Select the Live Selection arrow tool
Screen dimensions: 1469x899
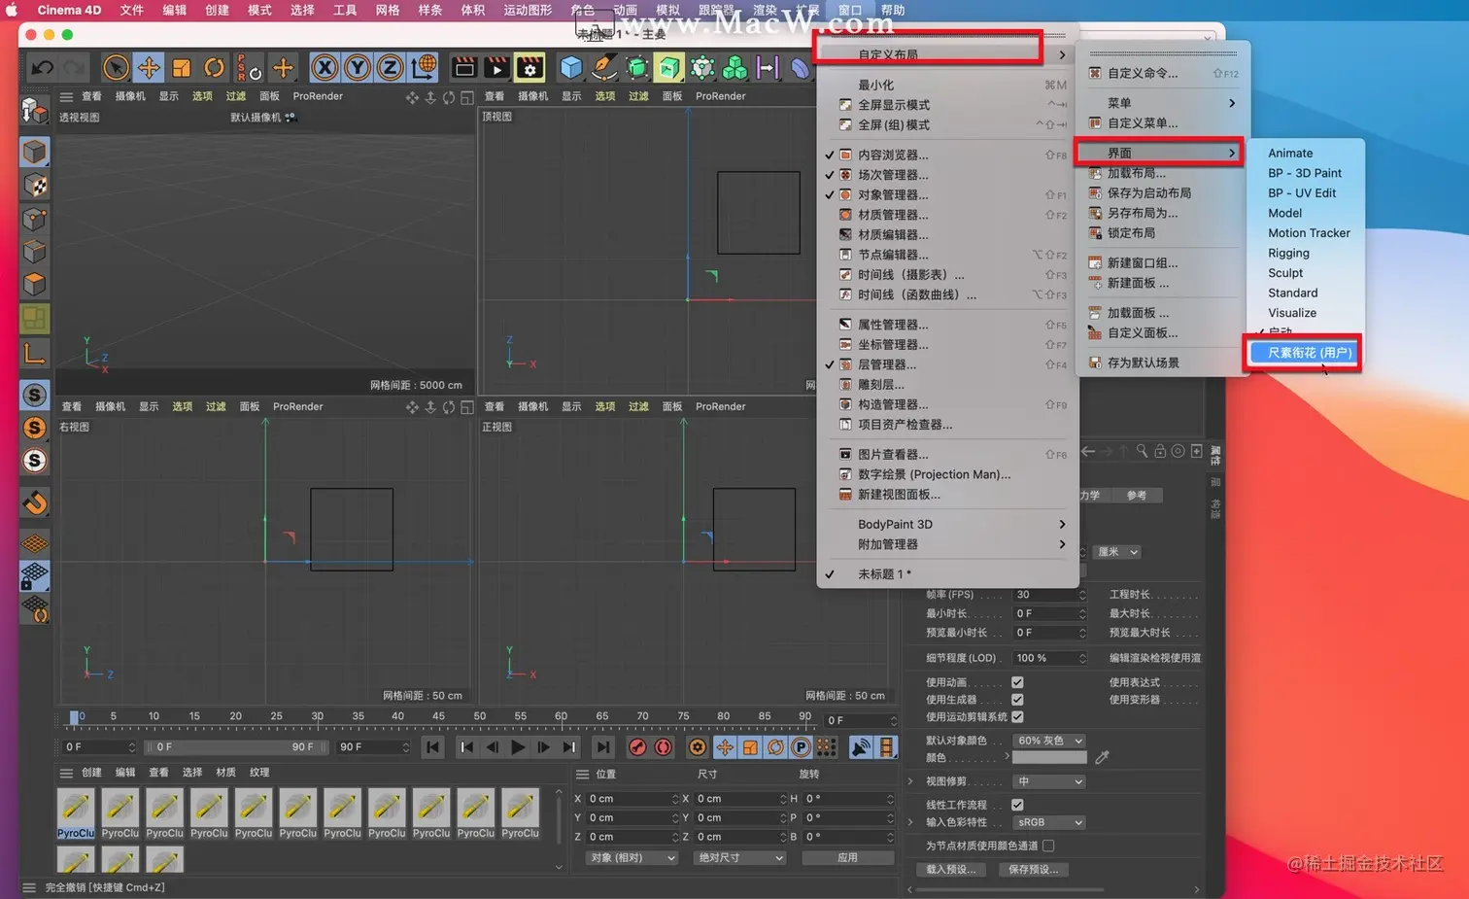pos(116,67)
